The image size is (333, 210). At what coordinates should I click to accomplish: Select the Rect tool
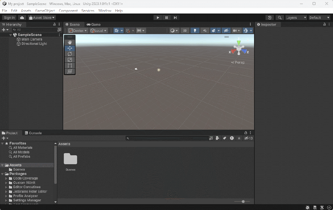coord(70,65)
